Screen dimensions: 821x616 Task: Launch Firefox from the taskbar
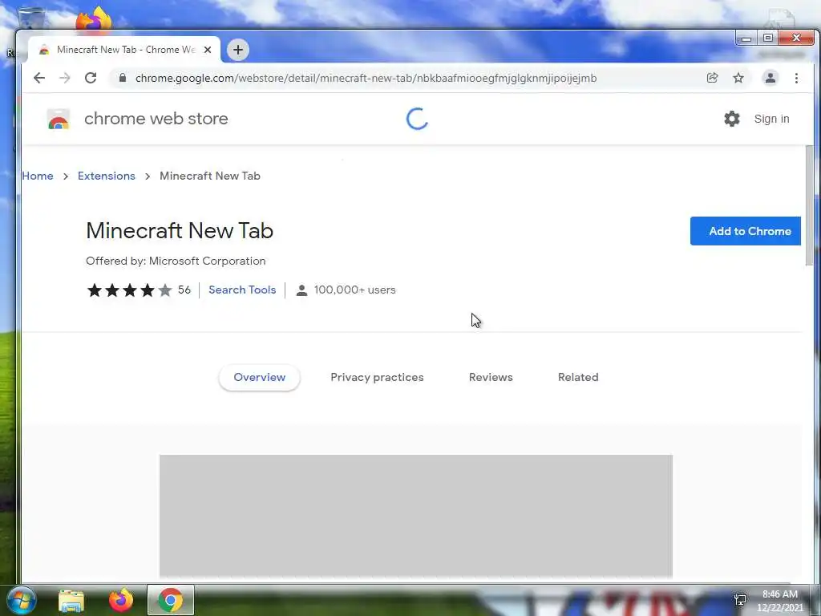pos(121,600)
